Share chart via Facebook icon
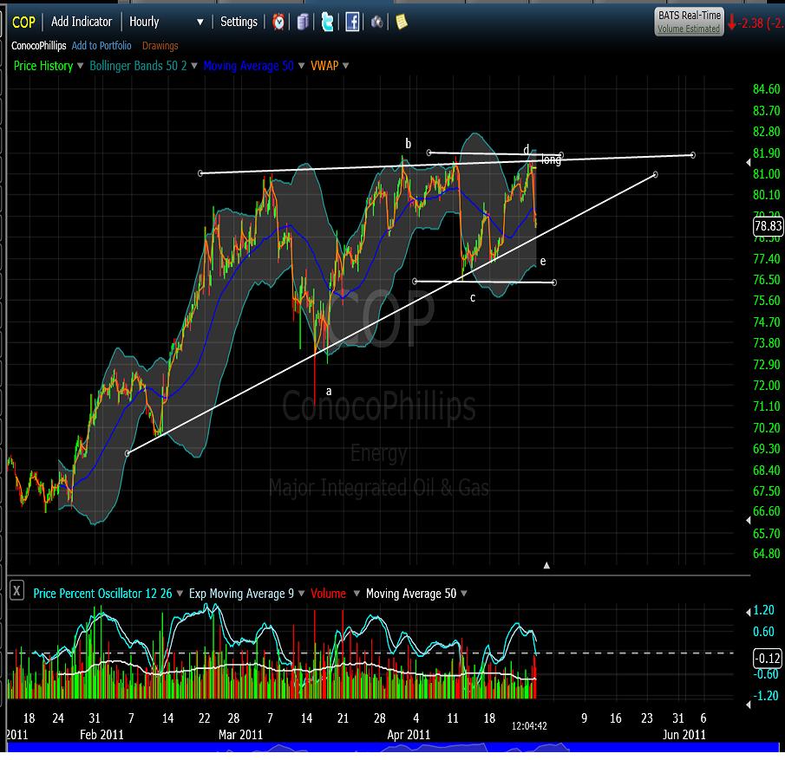The image size is (785, 760). coord(352,22)
